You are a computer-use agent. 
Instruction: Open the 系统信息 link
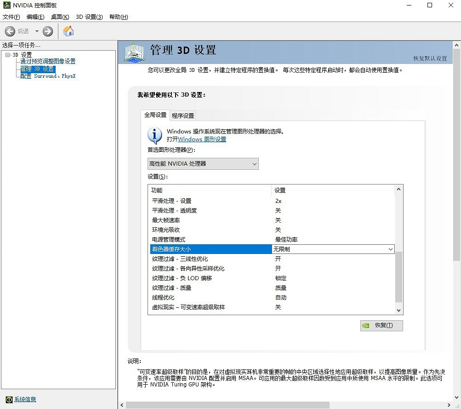pyautogui.click(x=25, y=399)
